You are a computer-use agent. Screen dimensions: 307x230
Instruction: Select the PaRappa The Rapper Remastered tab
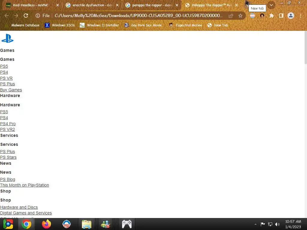coord(212,5)
